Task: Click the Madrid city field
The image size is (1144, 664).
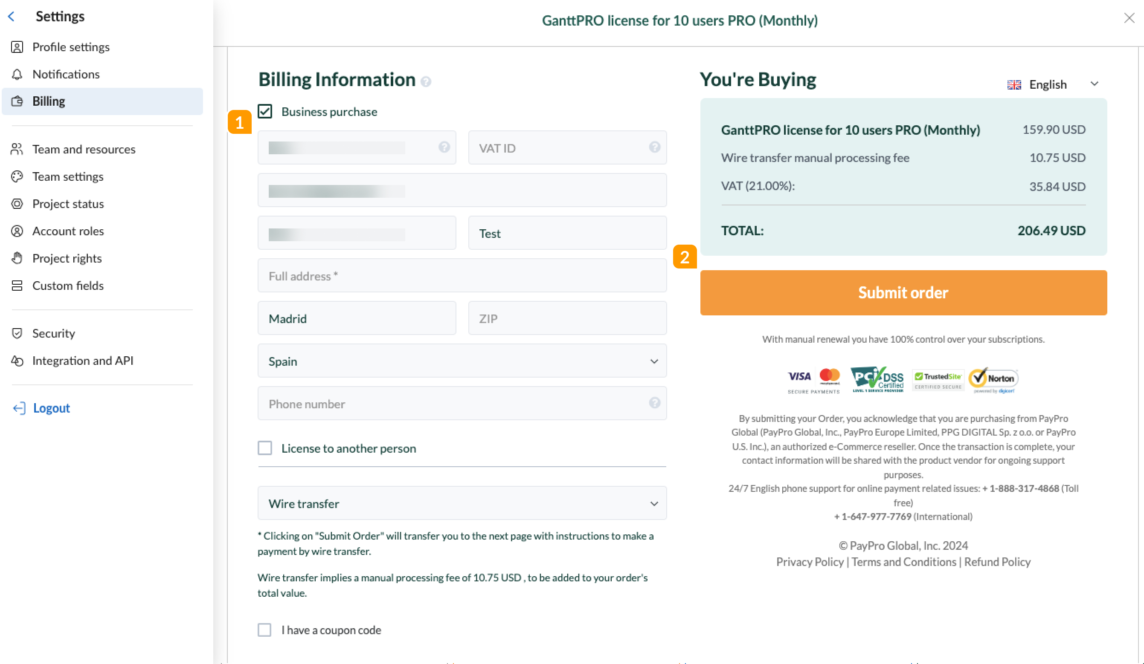Action: (357, 318)
